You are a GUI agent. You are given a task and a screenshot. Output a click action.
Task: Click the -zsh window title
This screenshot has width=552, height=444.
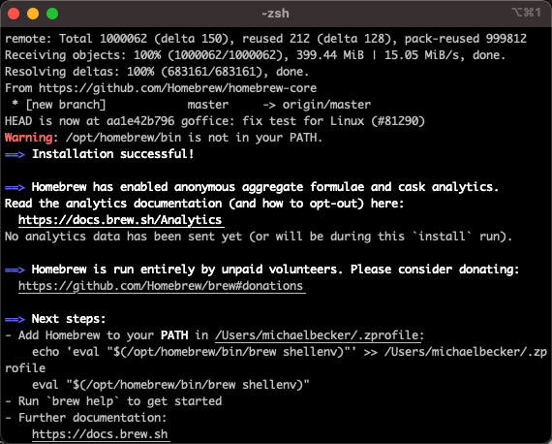click(275, 14)
